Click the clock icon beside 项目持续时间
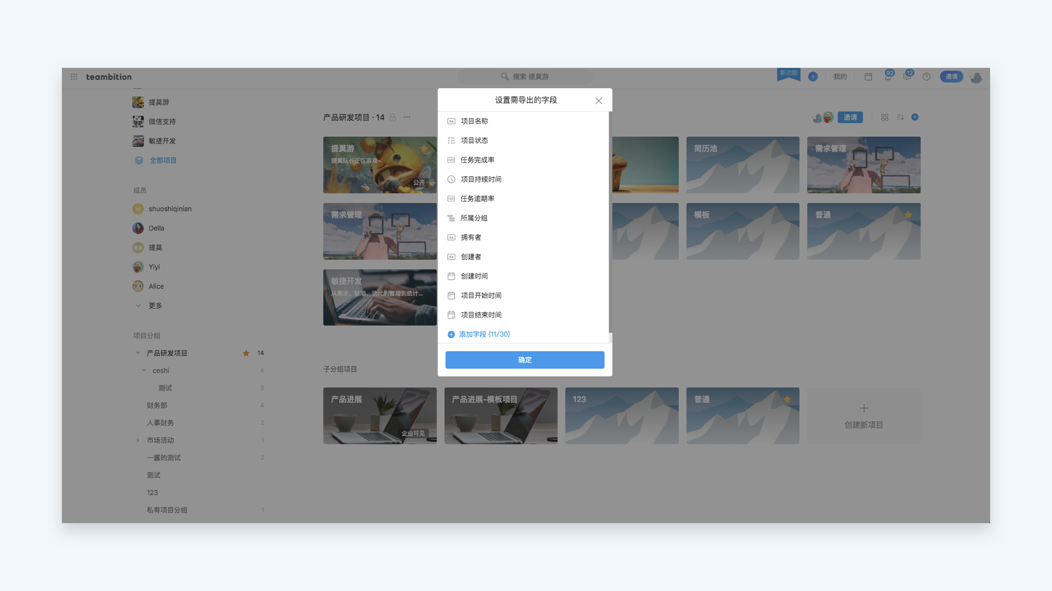 click(451, 179)
